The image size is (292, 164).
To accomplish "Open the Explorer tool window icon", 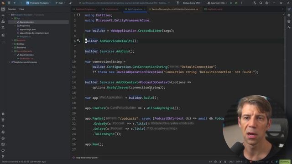I will coord(3,9).
